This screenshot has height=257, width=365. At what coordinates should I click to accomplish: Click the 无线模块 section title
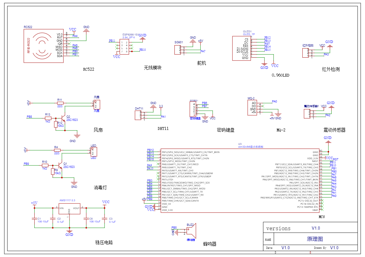[153, 68]
